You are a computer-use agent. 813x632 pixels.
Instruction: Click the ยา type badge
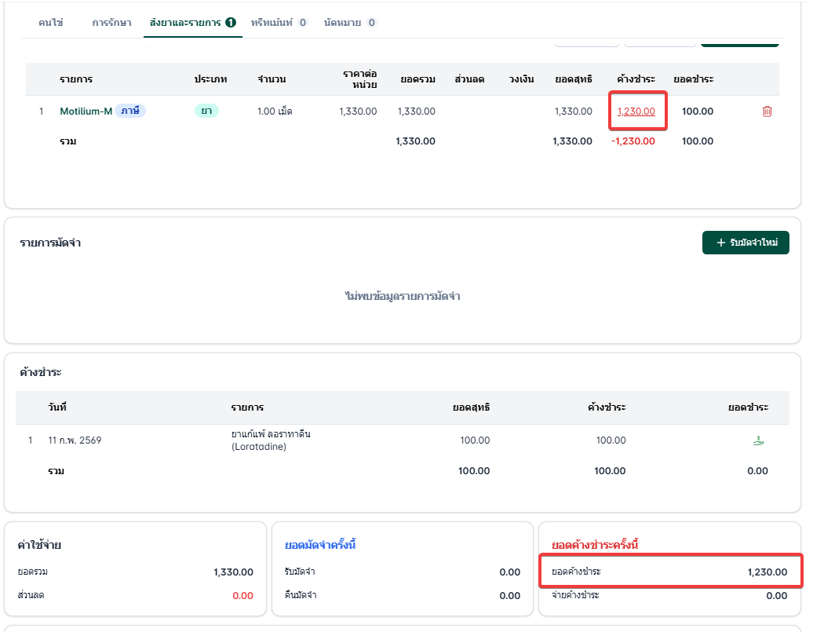click(x=206, y=111)
